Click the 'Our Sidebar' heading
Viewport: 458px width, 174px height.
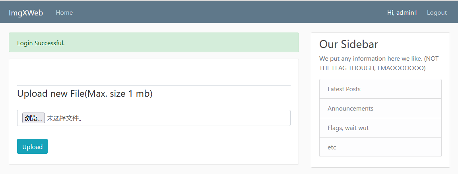tap(348, 44)
